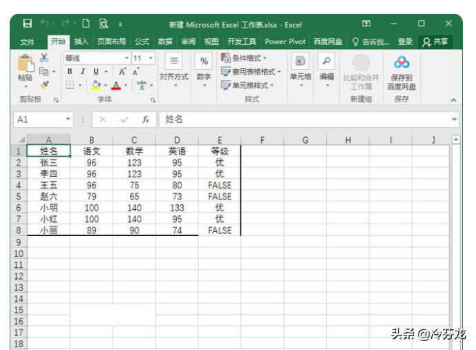Click the select-all corner triangle
This screenshot has height=350, width=476.
(22, 140)
